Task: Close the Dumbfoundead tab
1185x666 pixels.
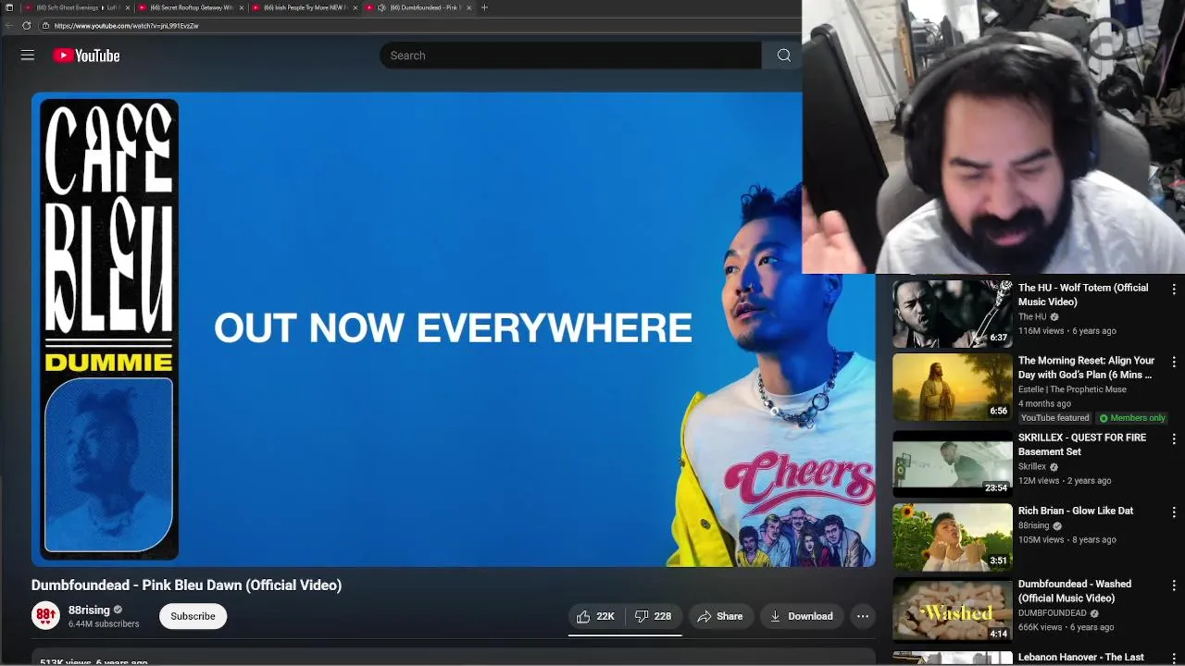Action: click(468, 7)
